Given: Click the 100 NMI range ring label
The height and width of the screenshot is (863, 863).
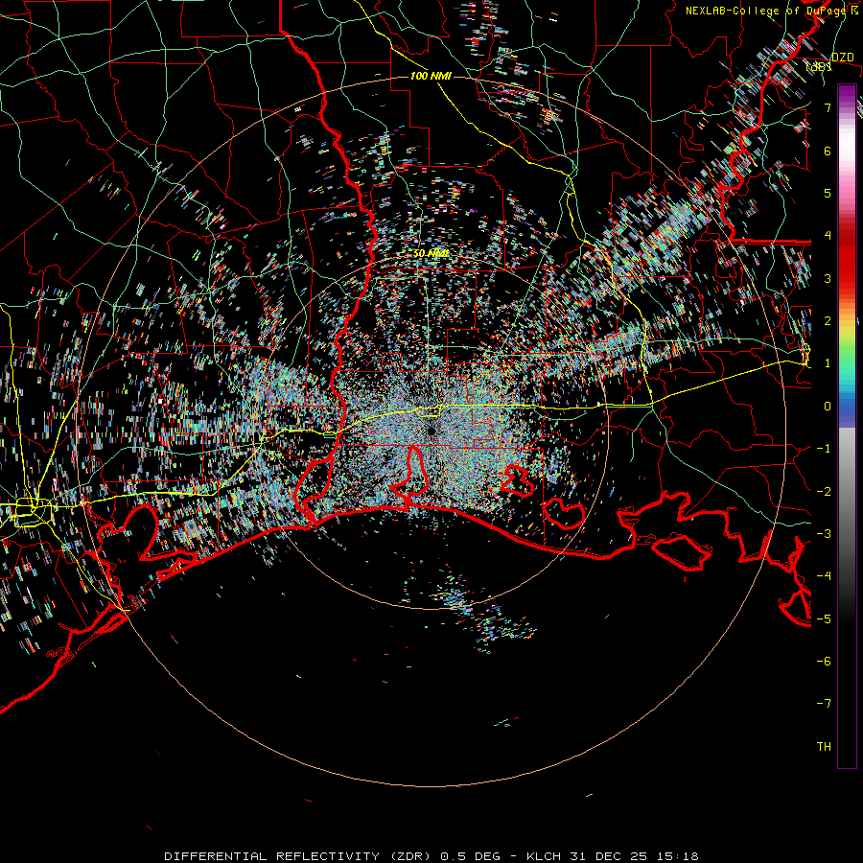Looking at the screenshot, I should coord(431,76).
